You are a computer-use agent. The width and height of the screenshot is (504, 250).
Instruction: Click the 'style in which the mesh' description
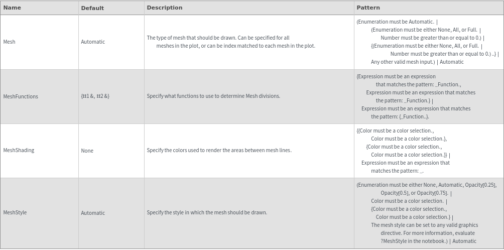(207, 212)
